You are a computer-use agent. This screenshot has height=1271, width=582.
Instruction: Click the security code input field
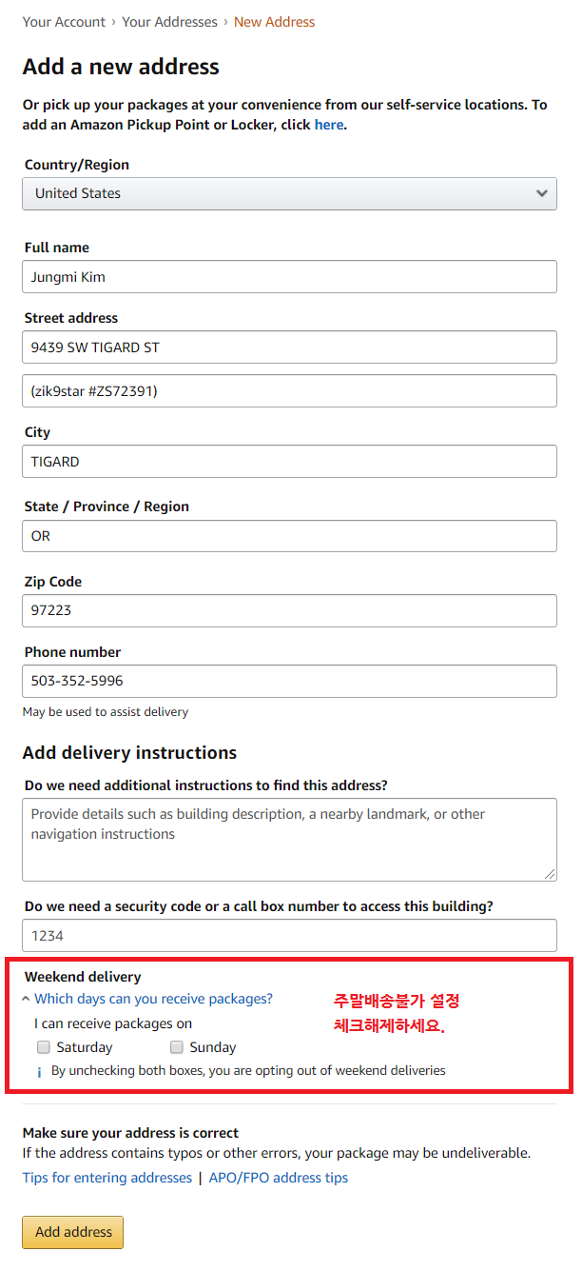point(289,936)
